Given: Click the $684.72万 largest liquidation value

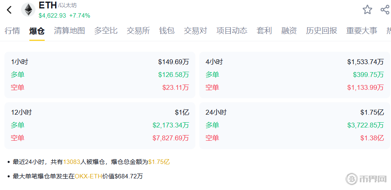Looking at the screenshot, I should [129, 176].
